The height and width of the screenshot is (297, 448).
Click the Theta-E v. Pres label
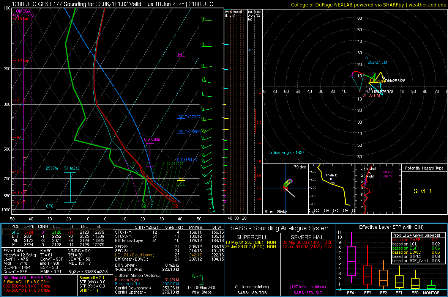pyautogui.click(x=331, y=179)
